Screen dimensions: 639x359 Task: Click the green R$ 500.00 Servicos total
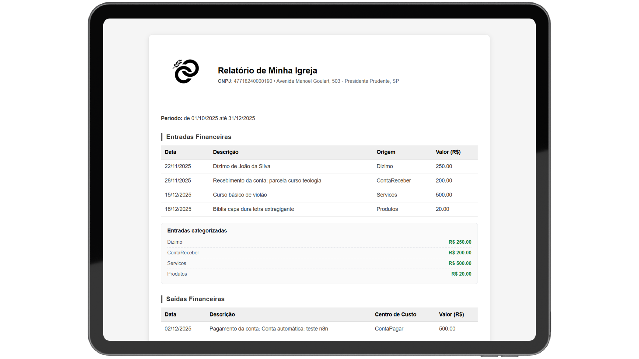tap(460, 264)
